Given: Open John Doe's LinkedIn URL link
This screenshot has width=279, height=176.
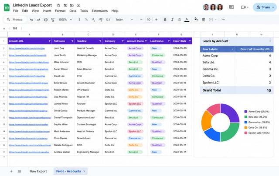Looking at the screenshot, I should pyautogui.click(x=27, y=48).
